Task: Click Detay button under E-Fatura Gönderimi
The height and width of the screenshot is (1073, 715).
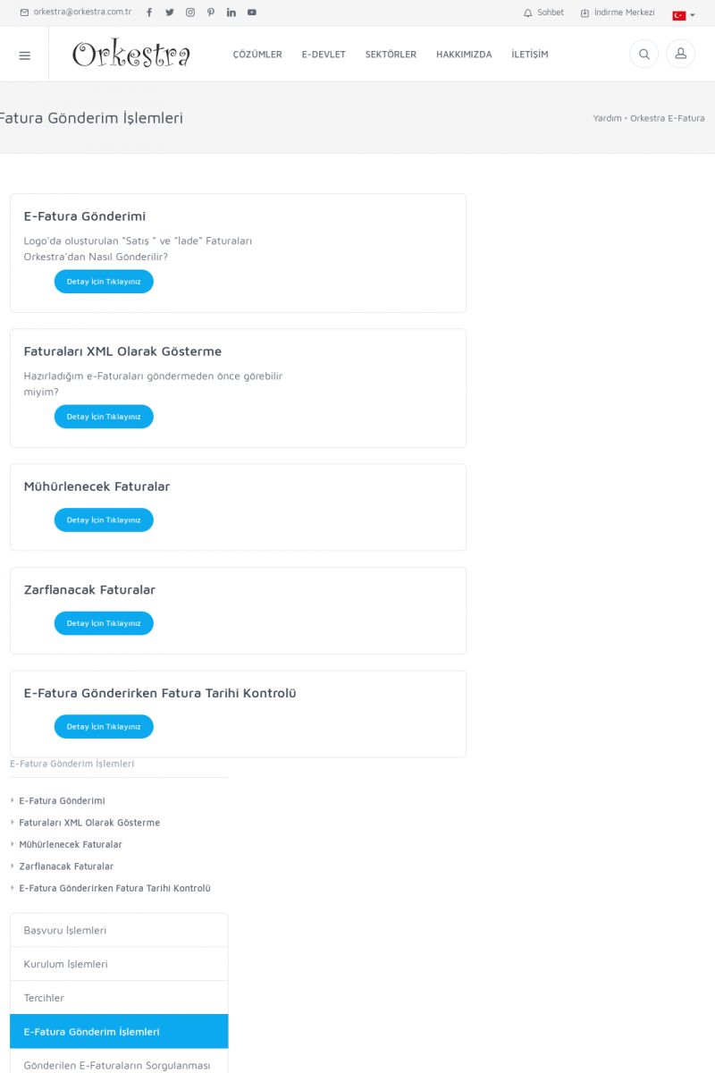Action: 104,282
